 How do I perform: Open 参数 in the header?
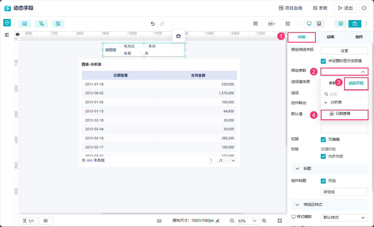(x=320, y=8)
